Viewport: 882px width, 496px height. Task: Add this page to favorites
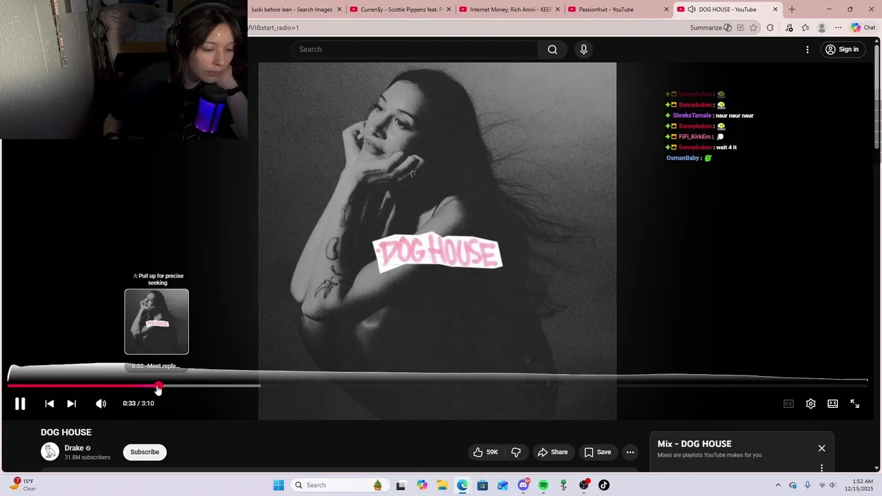(x=754, y=28)
